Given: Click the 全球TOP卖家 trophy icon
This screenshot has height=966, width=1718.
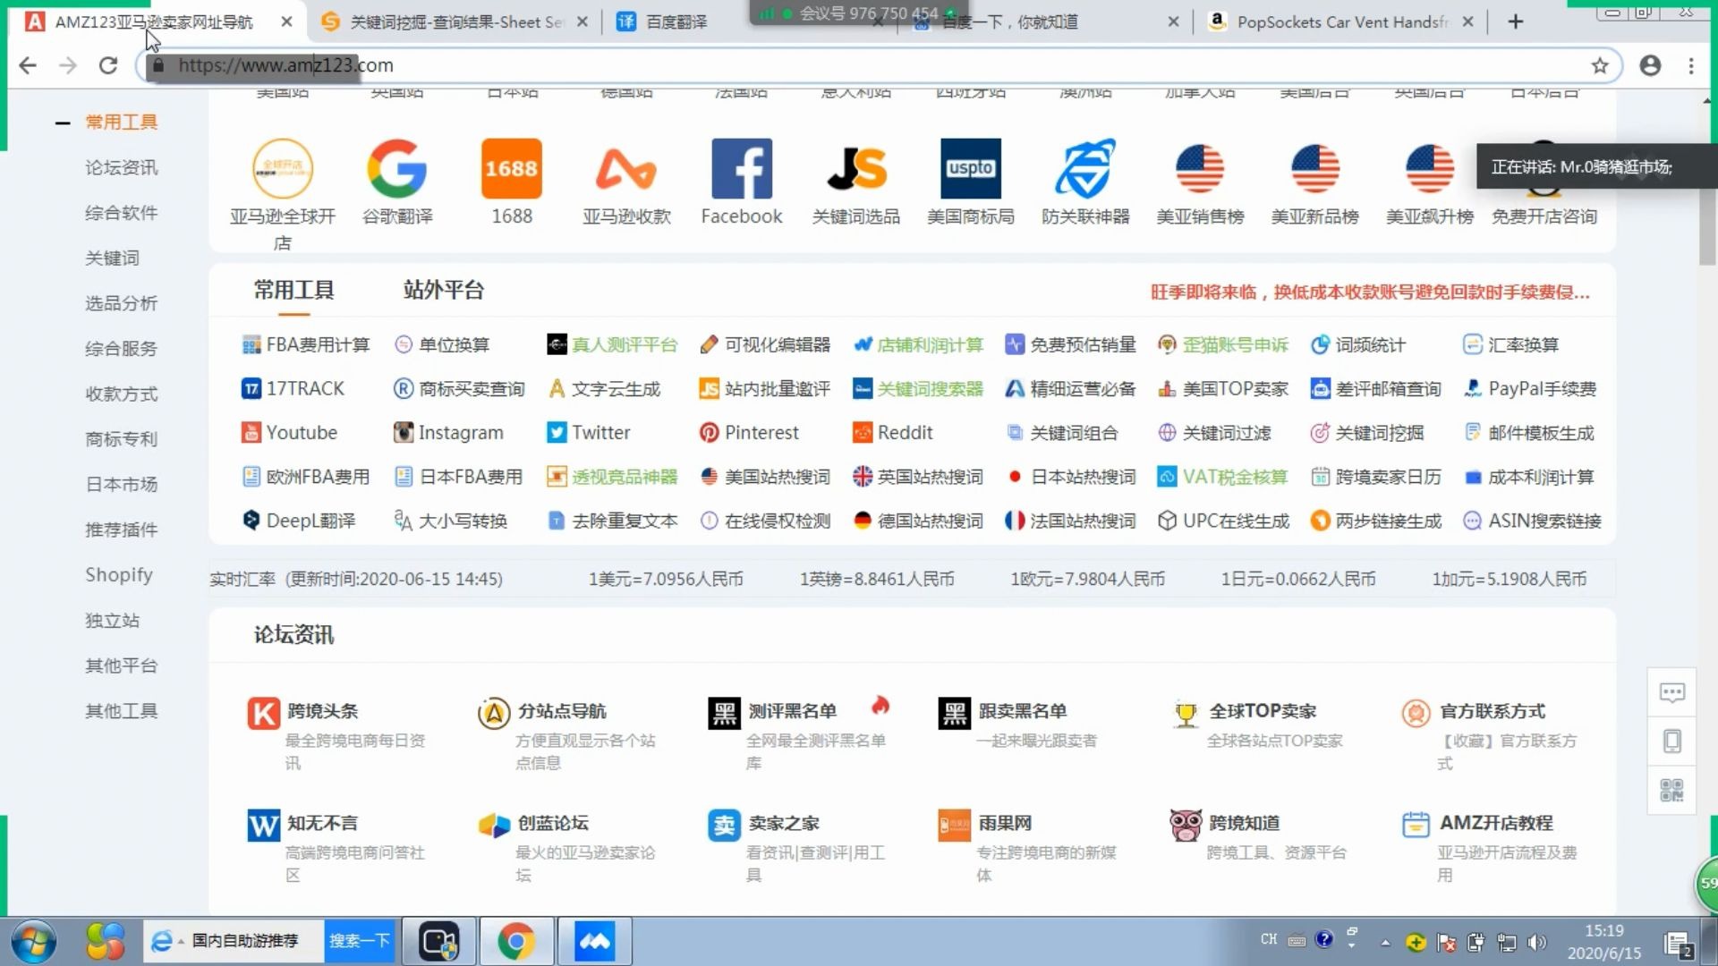Looking at the screenshot, I should coord(1186,713).
